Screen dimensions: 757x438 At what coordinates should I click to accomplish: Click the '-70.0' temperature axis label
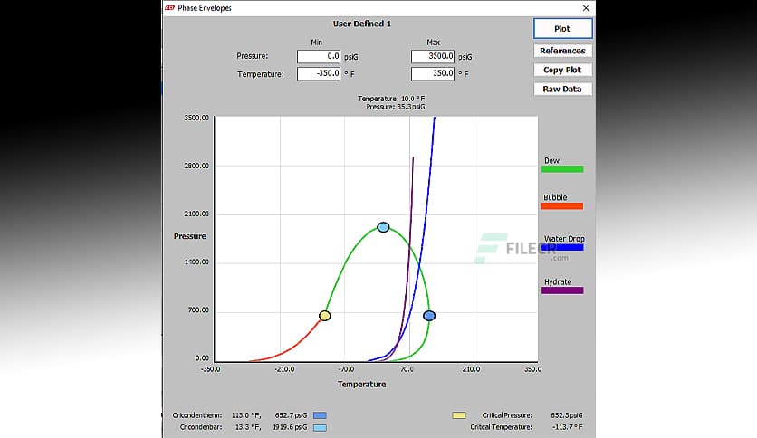point(346,369)
